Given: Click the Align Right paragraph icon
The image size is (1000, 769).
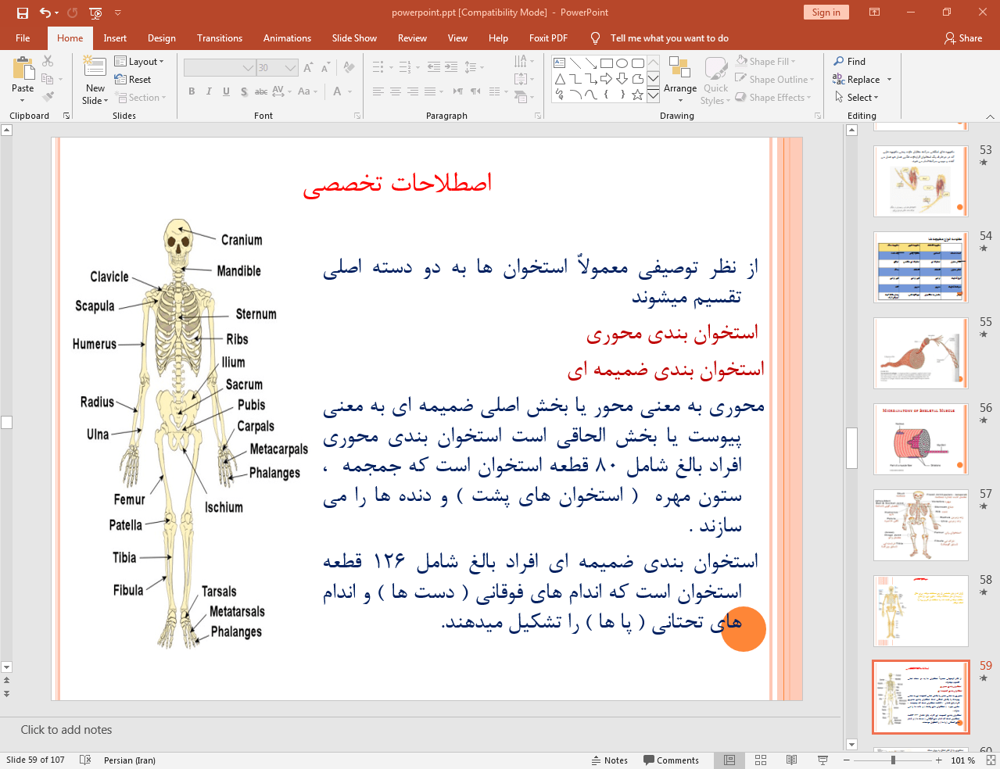Looking at the screenshot, I should (412, 91).
